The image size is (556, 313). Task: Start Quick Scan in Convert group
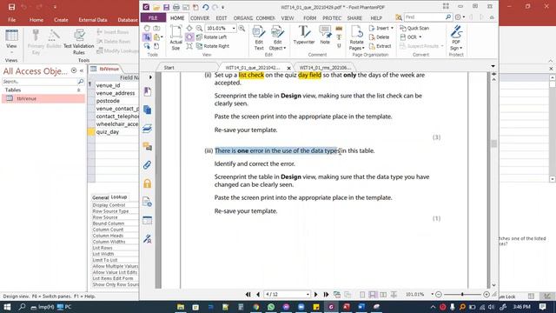[x=414, y=28]
